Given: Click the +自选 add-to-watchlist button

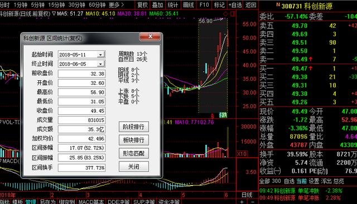Looking at the screenshot, I should (235, 5).
